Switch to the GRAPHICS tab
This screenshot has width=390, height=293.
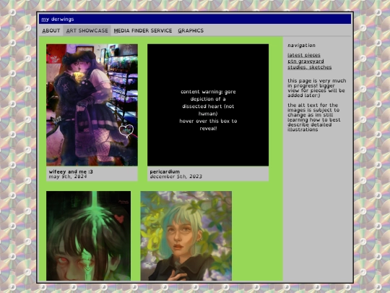click(x=191, y=30)
